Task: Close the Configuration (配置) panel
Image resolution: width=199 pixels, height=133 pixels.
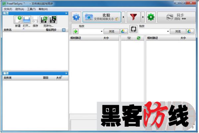Action: click(x=66, y=13)
